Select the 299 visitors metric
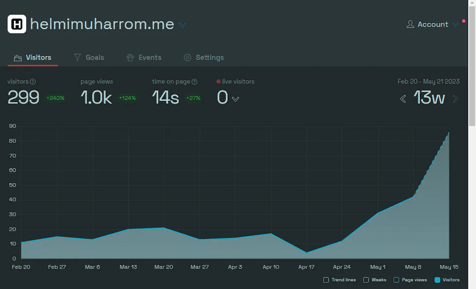 23,98
